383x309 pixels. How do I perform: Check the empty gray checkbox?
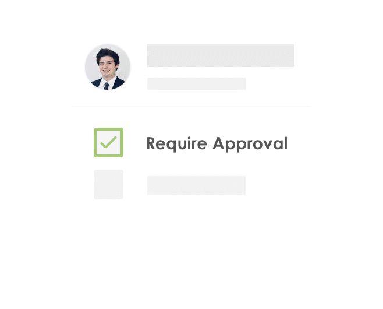tap(108, 184)
